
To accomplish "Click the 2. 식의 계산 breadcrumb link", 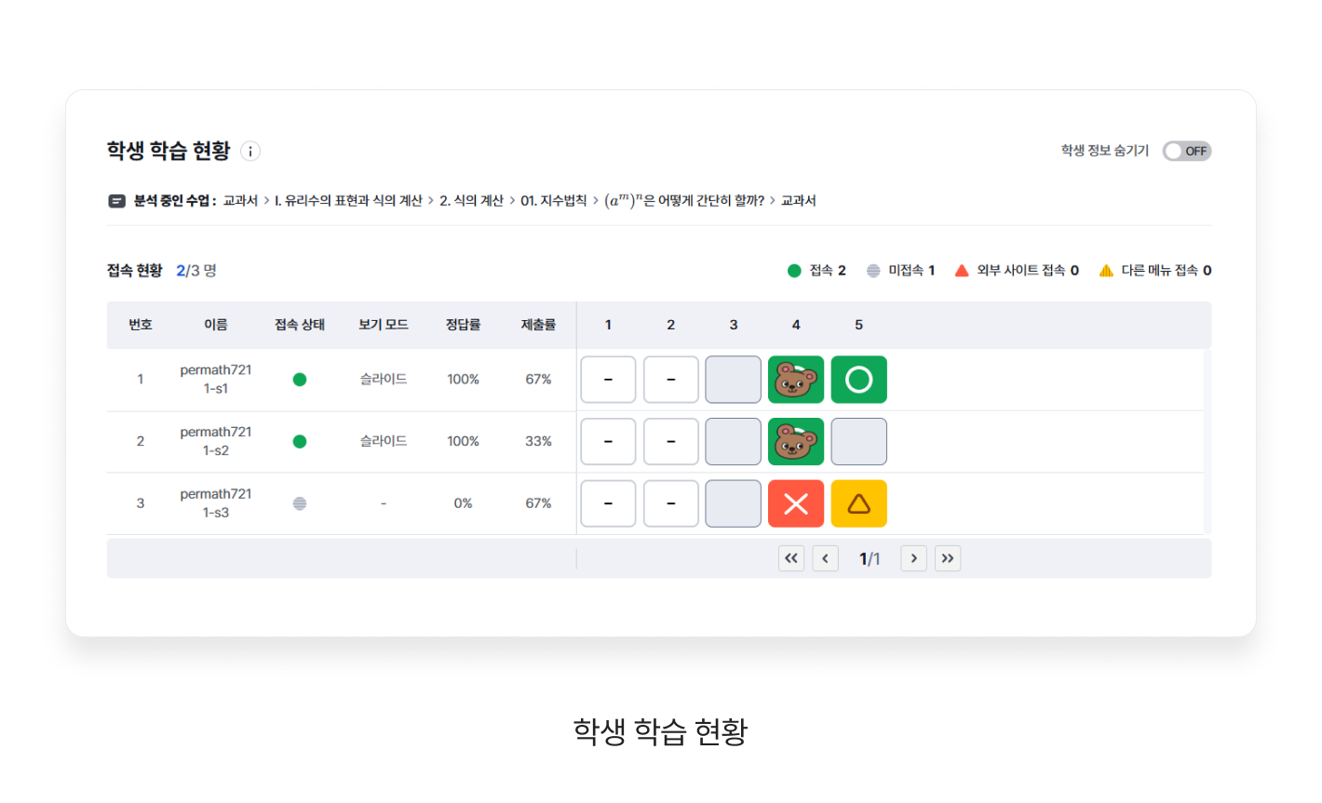I will coord(471,201).
